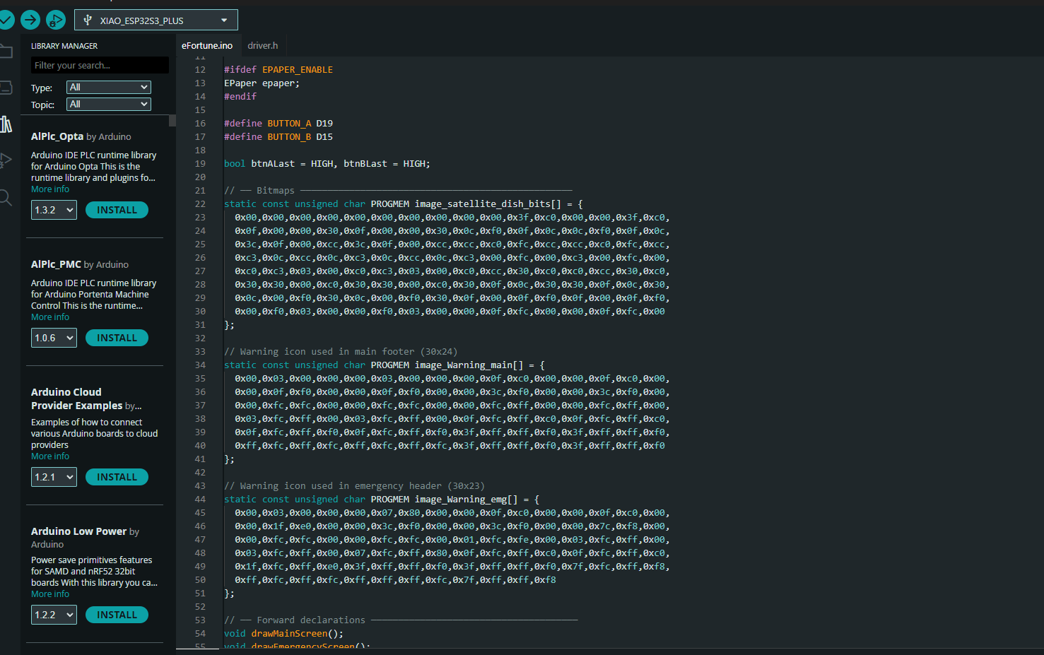Click line number 22 in the gutter
The width and height of the screenshot is (1044, 655).
[x=200, y=203]
